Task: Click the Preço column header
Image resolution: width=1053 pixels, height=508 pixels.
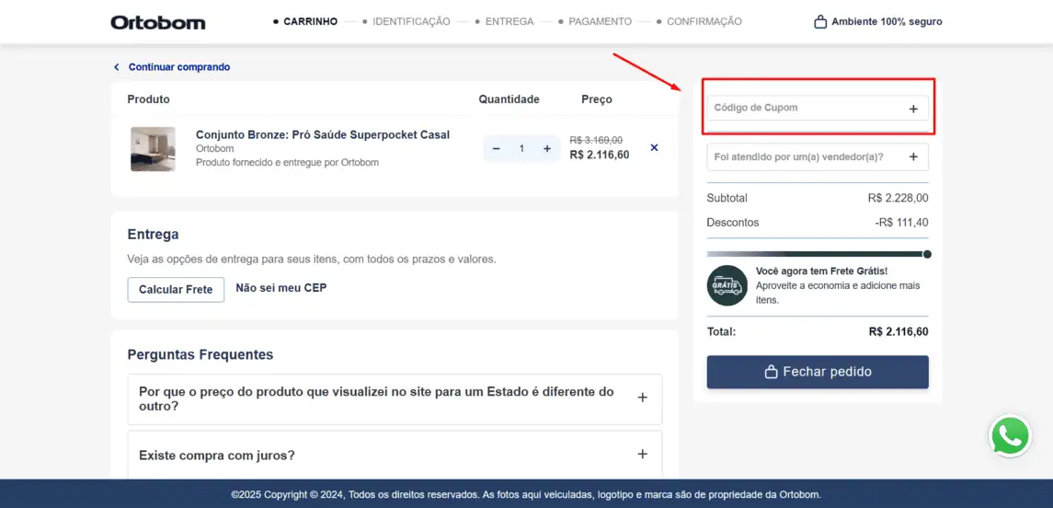Action: tap(597, 99)
